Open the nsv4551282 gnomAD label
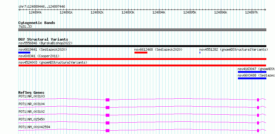Image resolution: width=275 pixels, height=134 pixels. point(234,49)
